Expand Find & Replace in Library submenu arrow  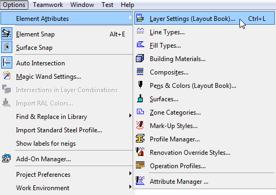(130, 116)
